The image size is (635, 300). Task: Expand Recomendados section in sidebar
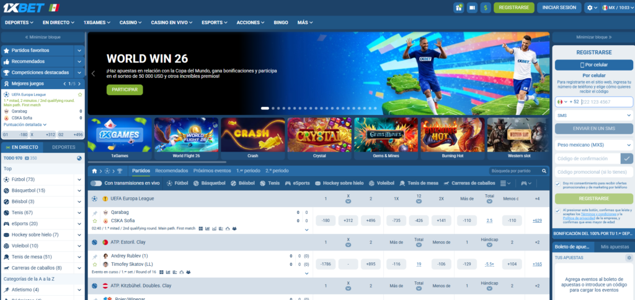click(79, 61)
